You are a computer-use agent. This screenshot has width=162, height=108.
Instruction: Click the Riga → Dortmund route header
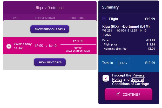click(50, 8)
